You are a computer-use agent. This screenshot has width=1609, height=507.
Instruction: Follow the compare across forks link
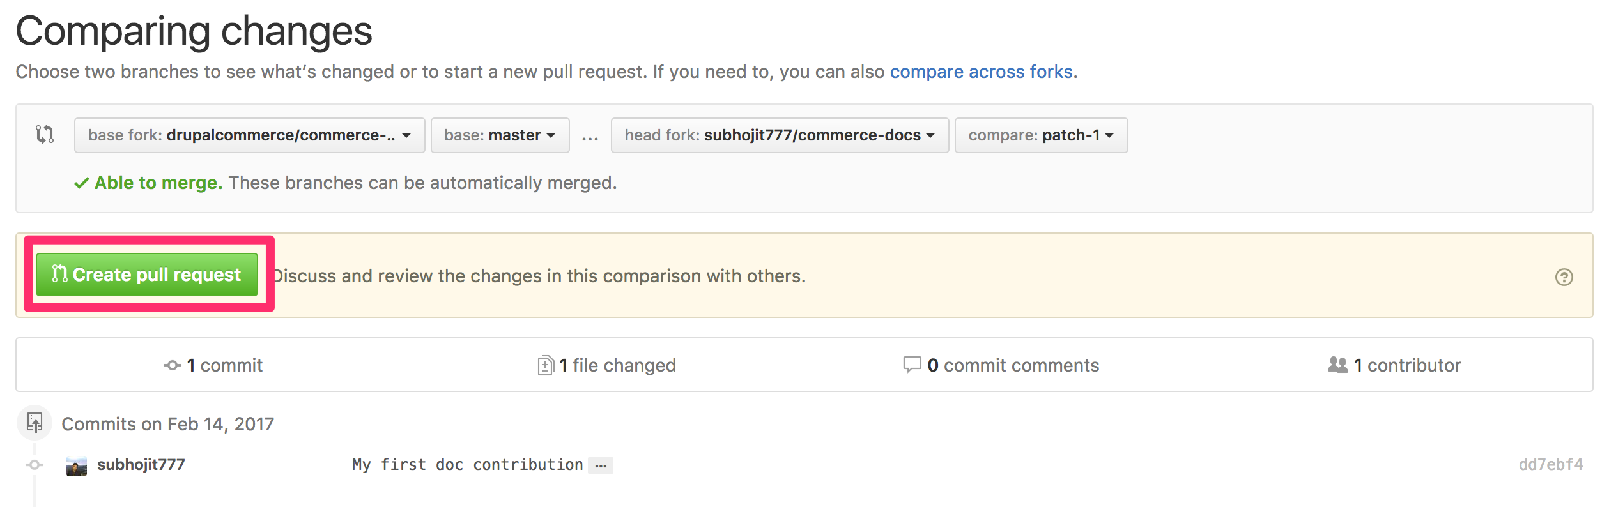point(981,72)
